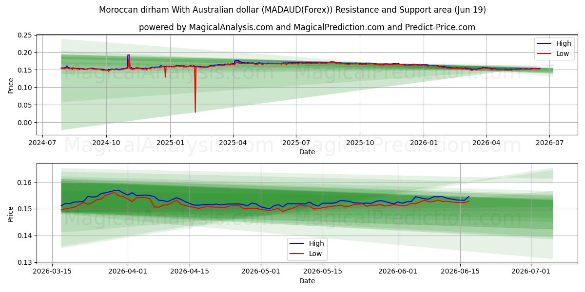Click the 0.13 tick on bottom chart

tap(25, 262)
